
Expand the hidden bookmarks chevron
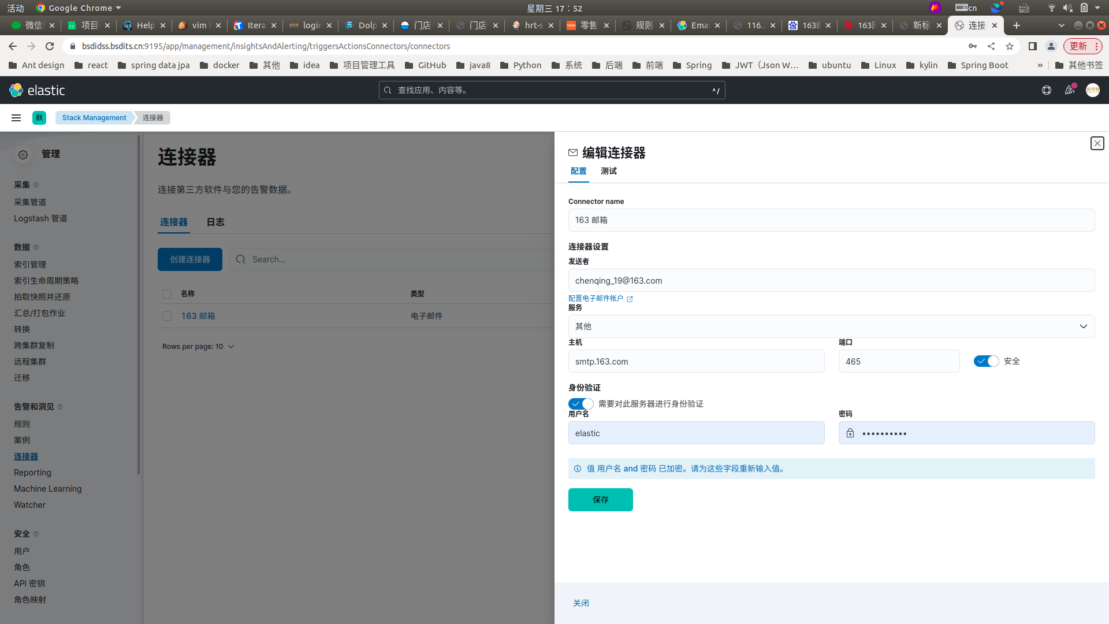coord(1040,65)
